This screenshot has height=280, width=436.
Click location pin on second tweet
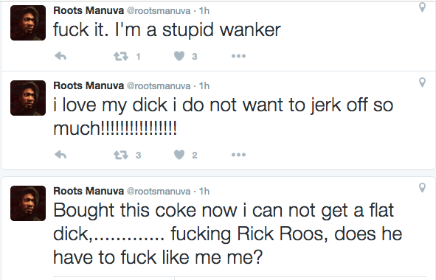tap(422, 83)
